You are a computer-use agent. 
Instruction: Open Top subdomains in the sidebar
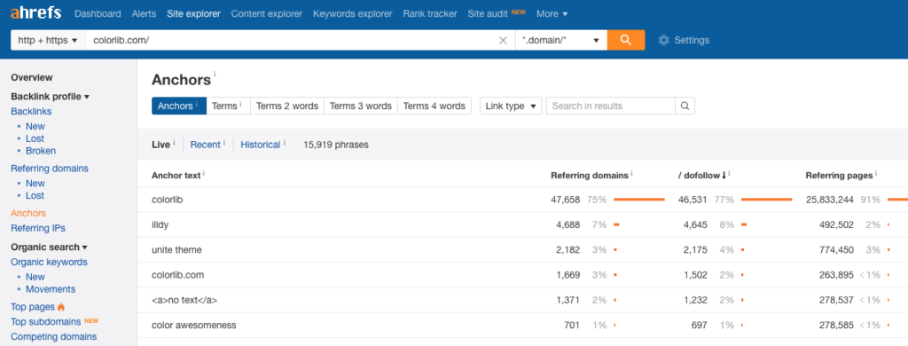point(46,322)
